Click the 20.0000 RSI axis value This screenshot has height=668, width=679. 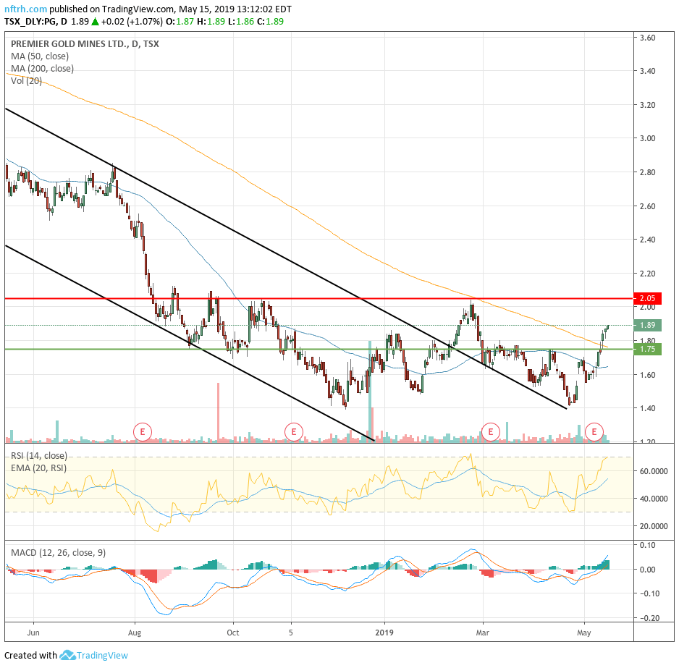tap(654, 526)
